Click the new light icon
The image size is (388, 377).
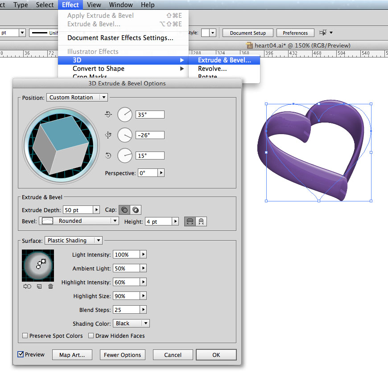click(x=39, y=287)
